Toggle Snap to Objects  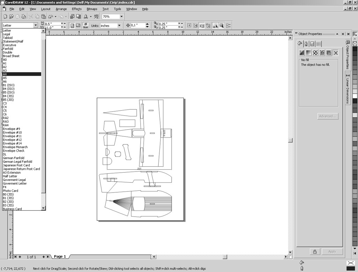coord(202,26)
